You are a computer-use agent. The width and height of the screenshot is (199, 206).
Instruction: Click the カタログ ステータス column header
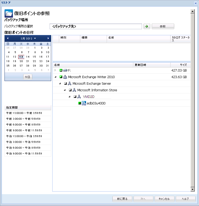pyautogui.click(x=181, y=39)
